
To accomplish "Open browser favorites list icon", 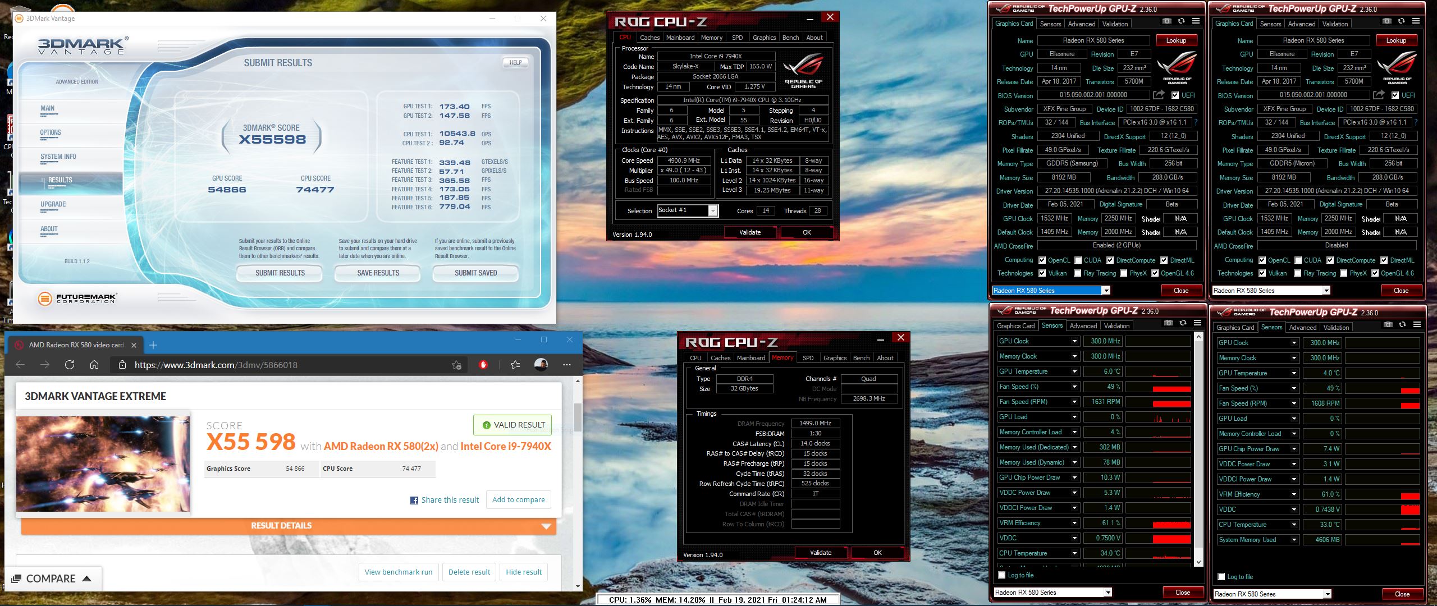I will [515, 365].
